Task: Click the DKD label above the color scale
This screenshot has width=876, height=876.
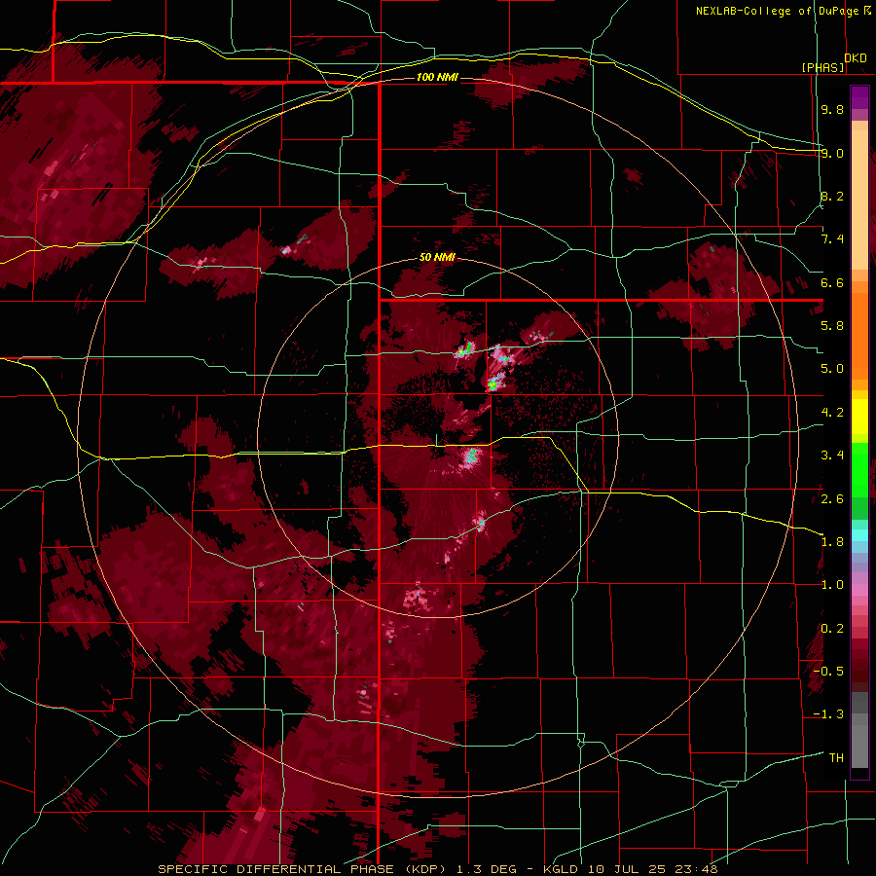Action: point(856,58)
